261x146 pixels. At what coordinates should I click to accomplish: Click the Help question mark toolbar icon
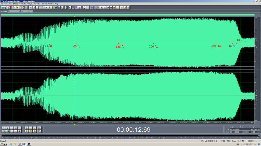(128, 7)
